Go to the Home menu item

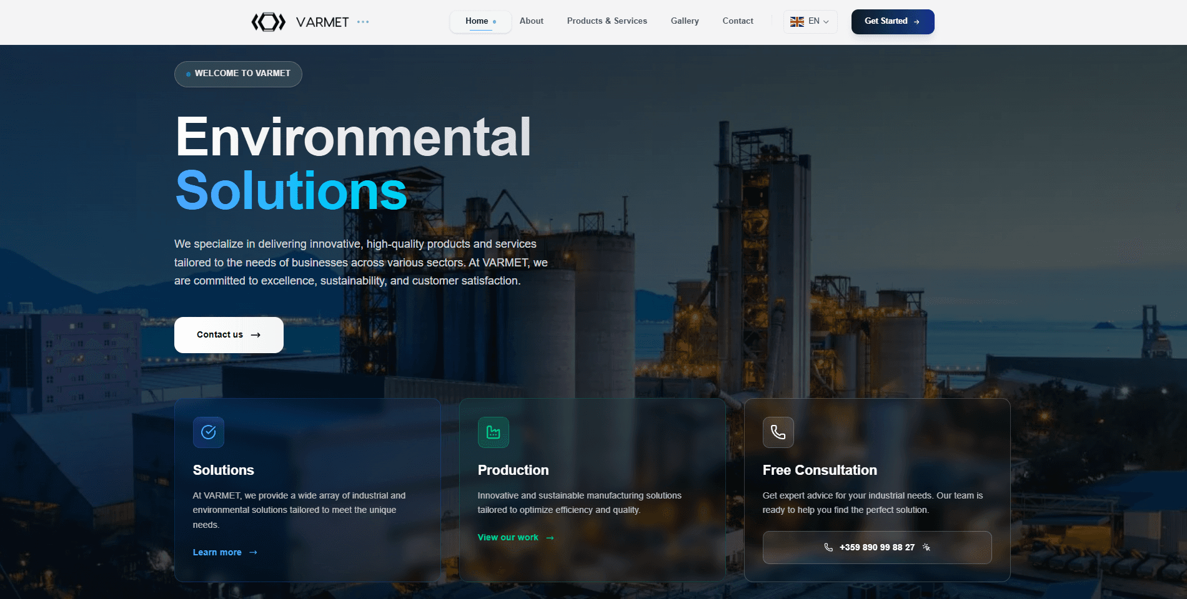click(477, 21)
